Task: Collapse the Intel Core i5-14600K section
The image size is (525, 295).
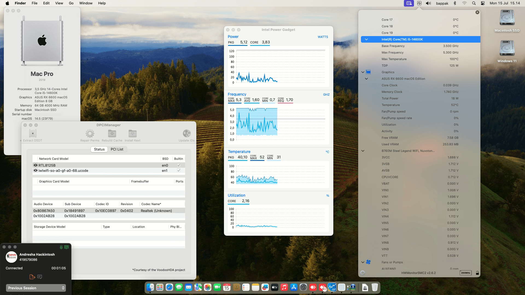Action: (x=366, y=39)
